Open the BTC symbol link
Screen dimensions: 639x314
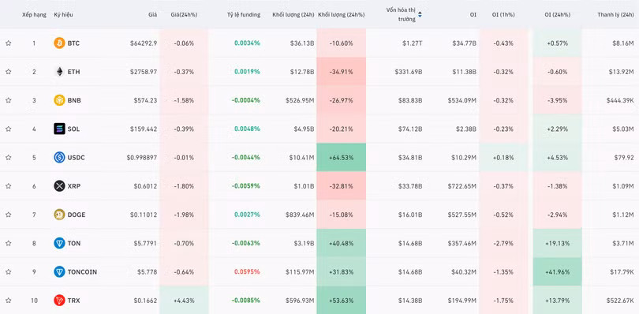(x=74, y=43)
